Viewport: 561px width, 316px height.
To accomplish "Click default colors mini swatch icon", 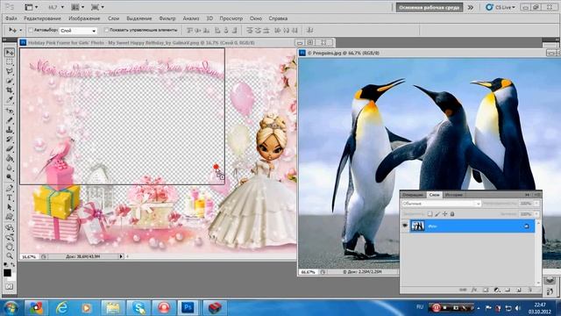I will tap(6, 264).
